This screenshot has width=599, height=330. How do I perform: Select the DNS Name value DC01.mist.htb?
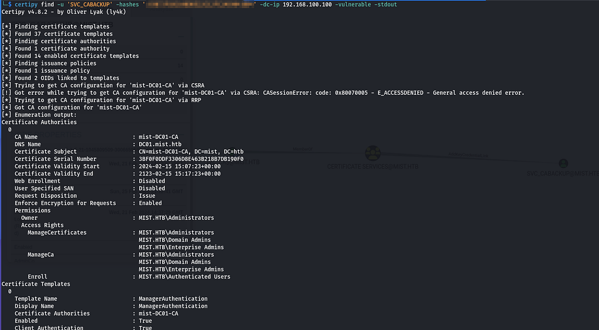160,145
